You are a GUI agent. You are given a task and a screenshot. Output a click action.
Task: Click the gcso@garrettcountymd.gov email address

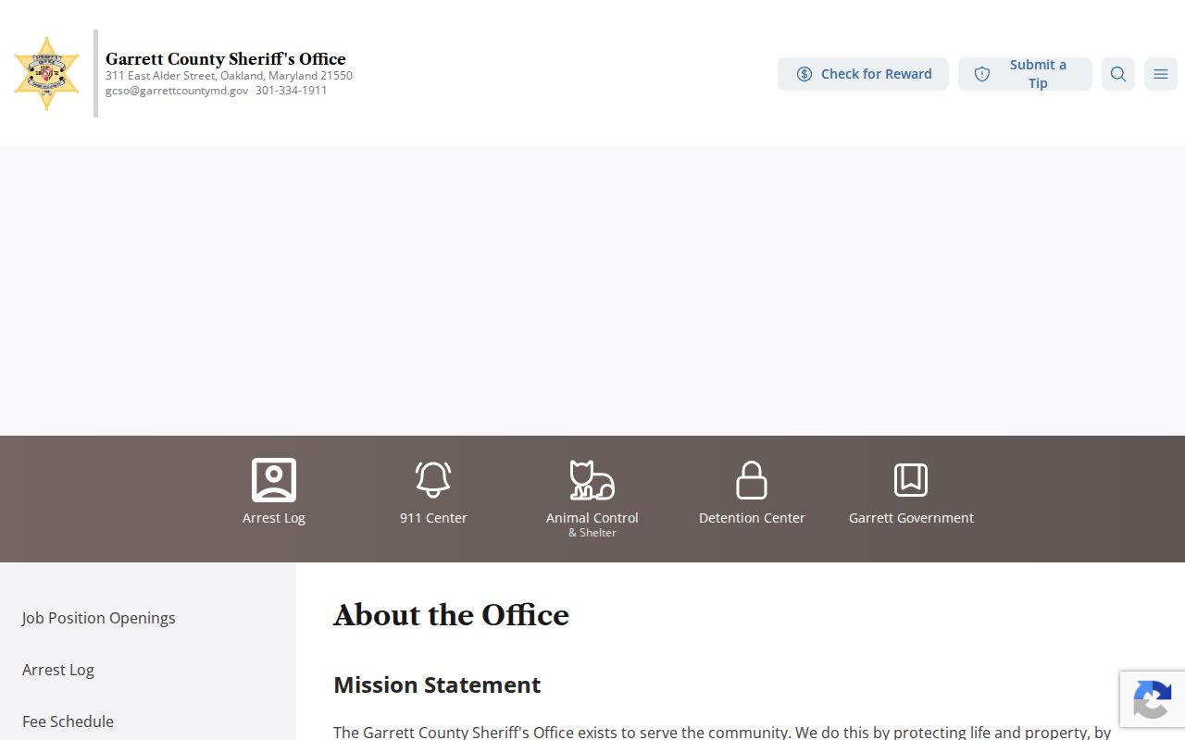pos(177,91)
